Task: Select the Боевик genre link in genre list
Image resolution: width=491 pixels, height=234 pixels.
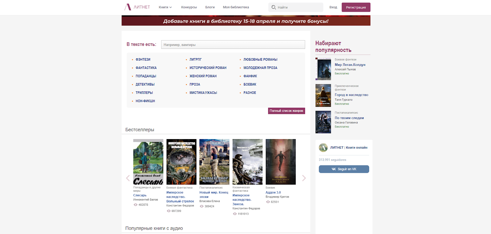Action: point(250,84)
